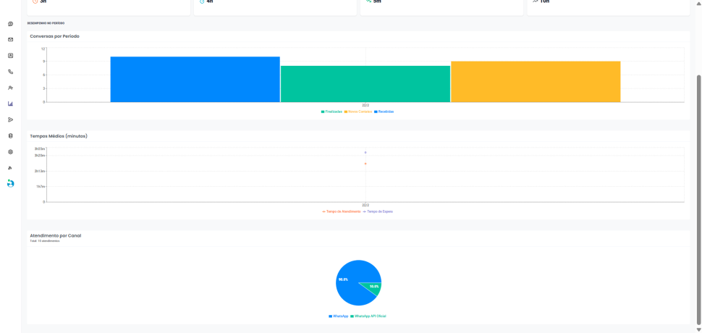The height and width of the screenshot is (333, 702).
Task: Toggle Novos Contatos series in legend
Action: tap(358, 111)
